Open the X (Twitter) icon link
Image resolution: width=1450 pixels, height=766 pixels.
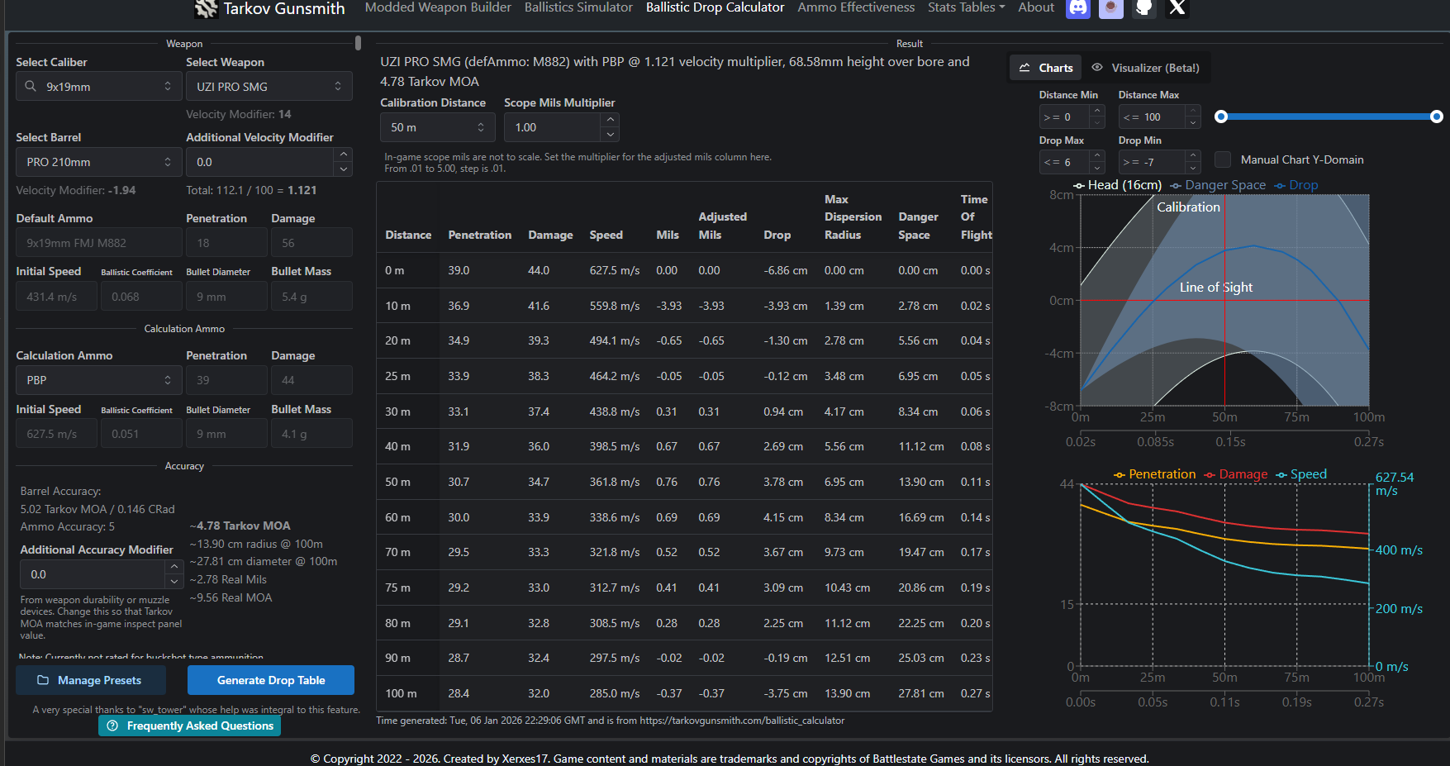click(x=1177, y=8)
